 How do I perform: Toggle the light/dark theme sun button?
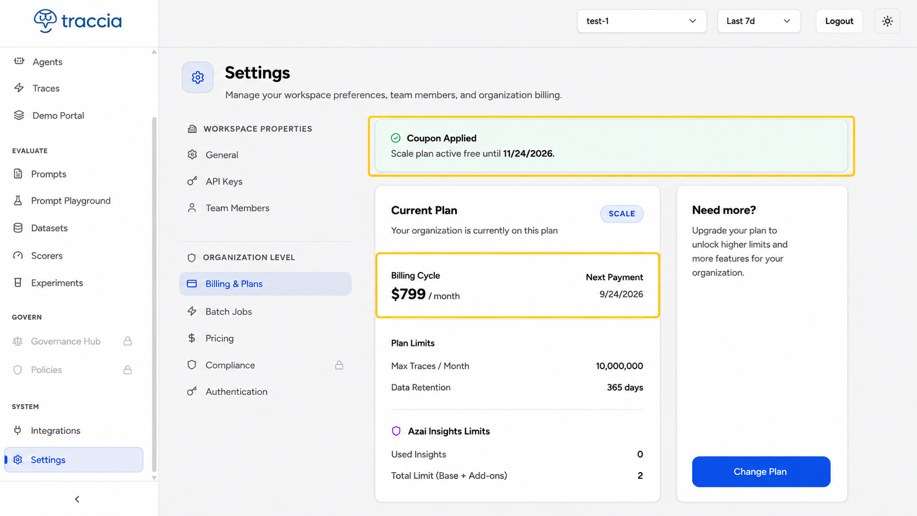[x=887, y=21]
